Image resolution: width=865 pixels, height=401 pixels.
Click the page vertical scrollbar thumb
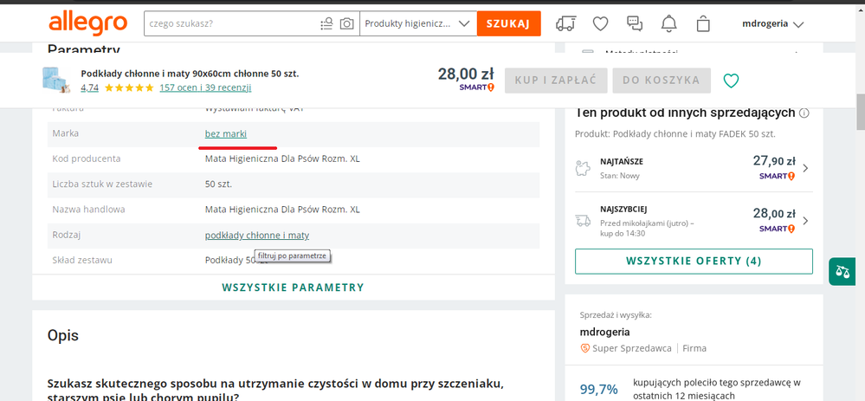860,112
